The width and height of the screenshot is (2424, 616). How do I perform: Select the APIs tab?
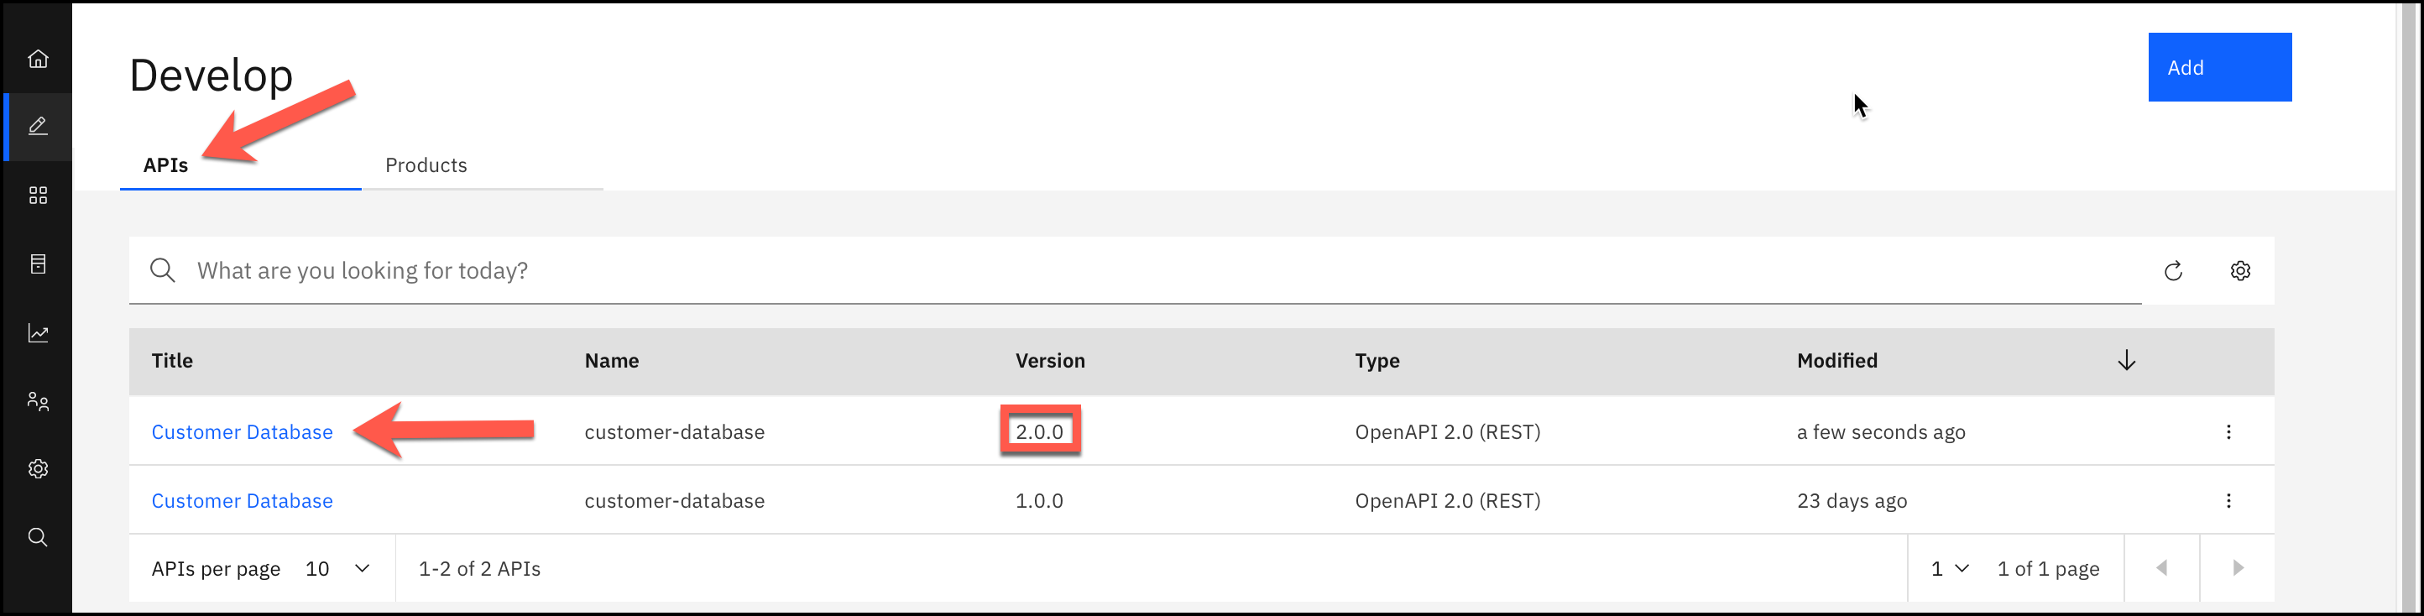[165, 165]
